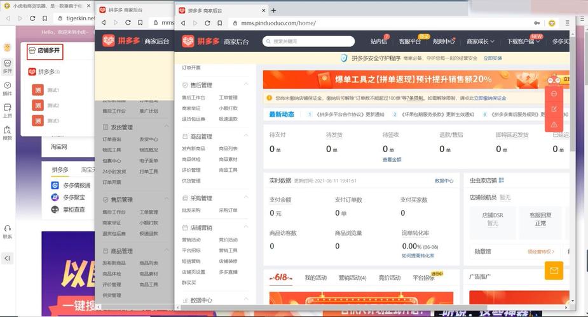Select the 618 tab
Image resolution: width=588 pixels, height=317 pixels.
(281, 278)
